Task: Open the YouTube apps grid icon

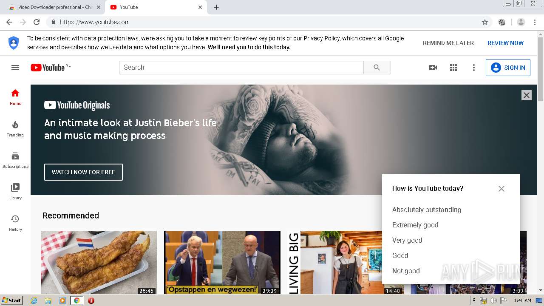Action: coord(453,68)
